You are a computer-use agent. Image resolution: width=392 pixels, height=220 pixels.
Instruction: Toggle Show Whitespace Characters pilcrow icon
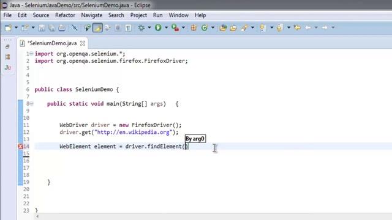(128, 28)
